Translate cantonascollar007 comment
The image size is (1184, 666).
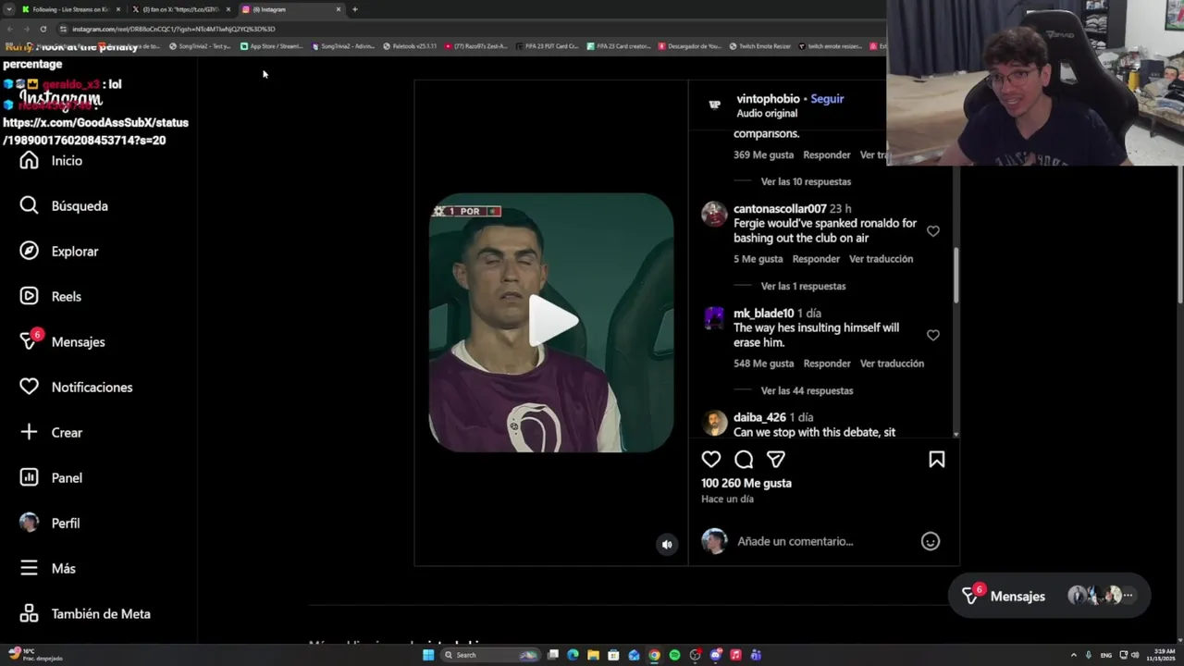tap(881, 259)
